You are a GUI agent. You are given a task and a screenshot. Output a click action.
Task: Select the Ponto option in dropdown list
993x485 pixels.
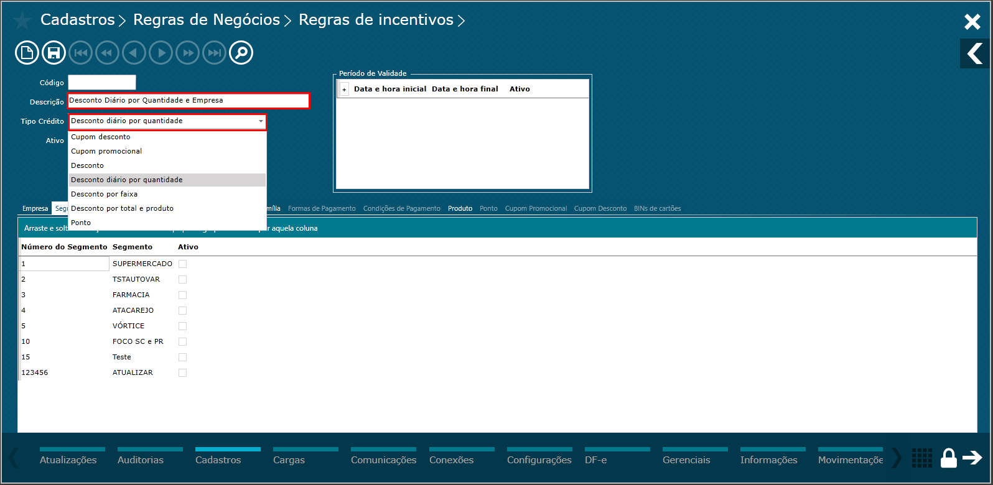coord(167,223)
